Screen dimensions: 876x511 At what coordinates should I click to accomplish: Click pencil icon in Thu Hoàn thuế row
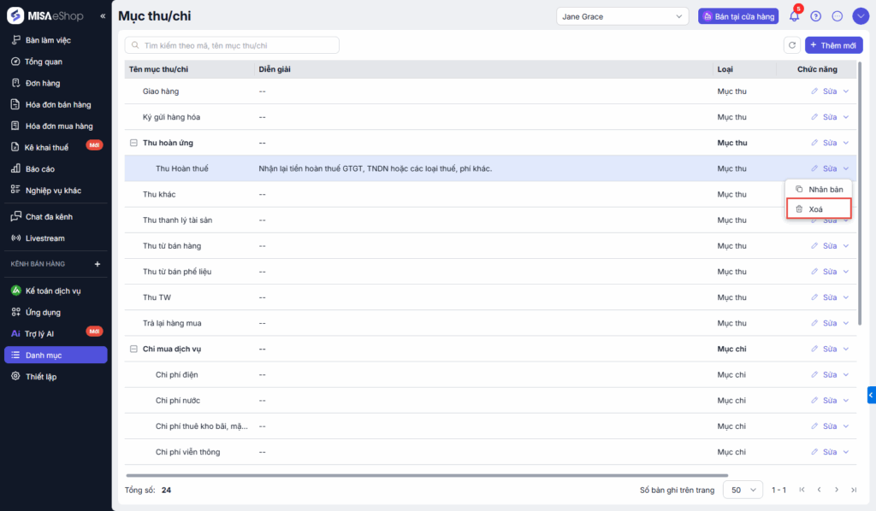[x=814, y=168]
